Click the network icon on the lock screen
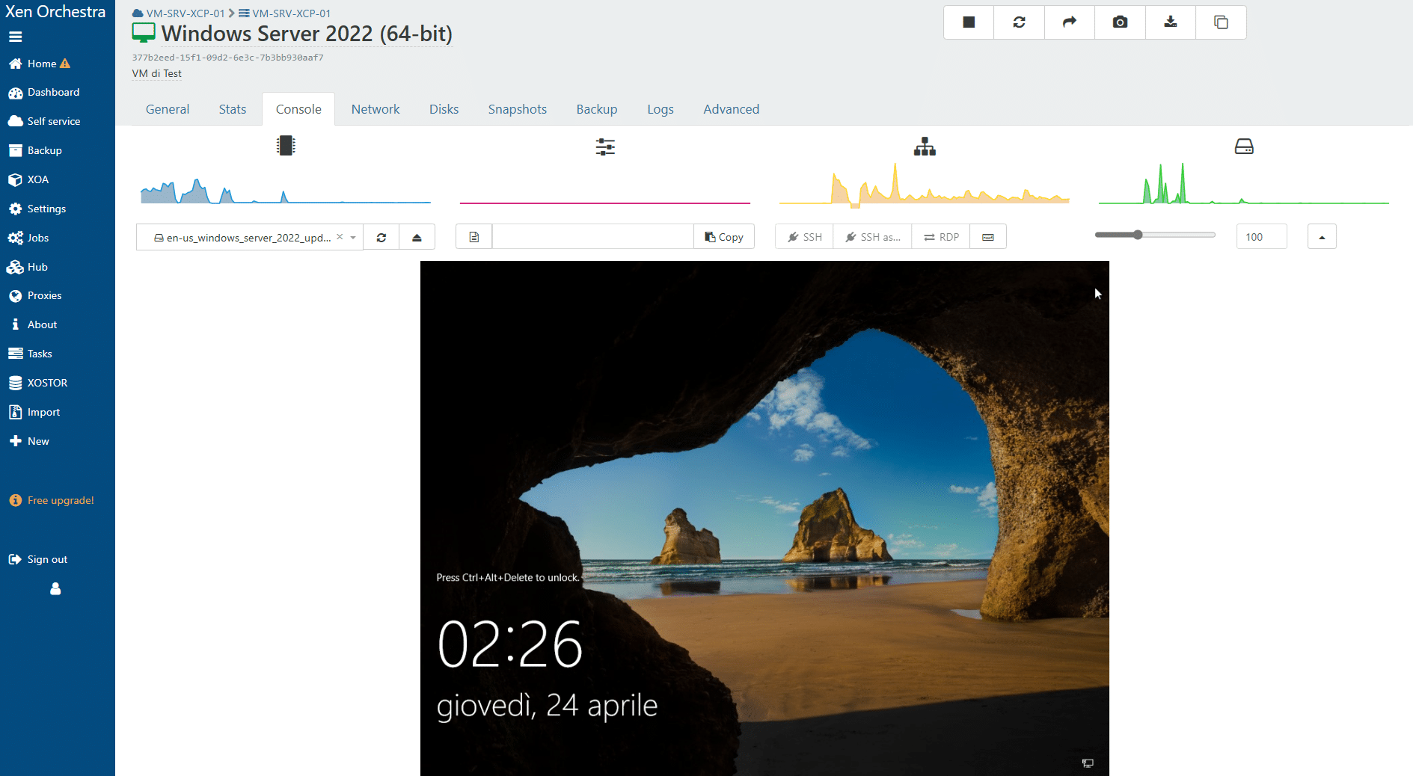 1088,763
